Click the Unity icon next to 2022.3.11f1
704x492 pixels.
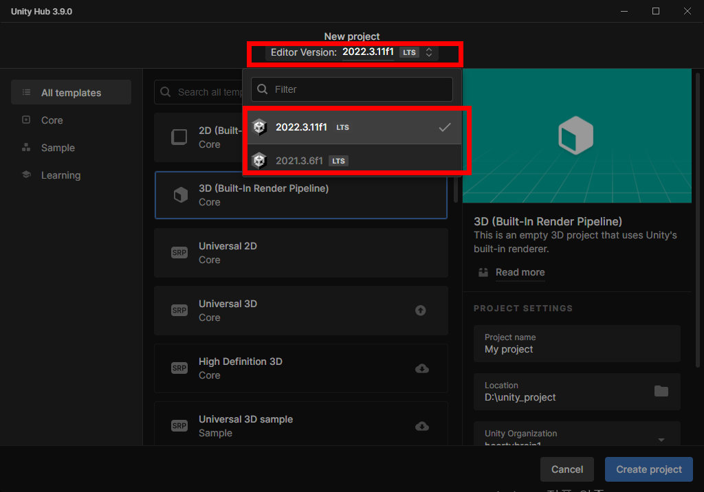click(x=259, y=127)
